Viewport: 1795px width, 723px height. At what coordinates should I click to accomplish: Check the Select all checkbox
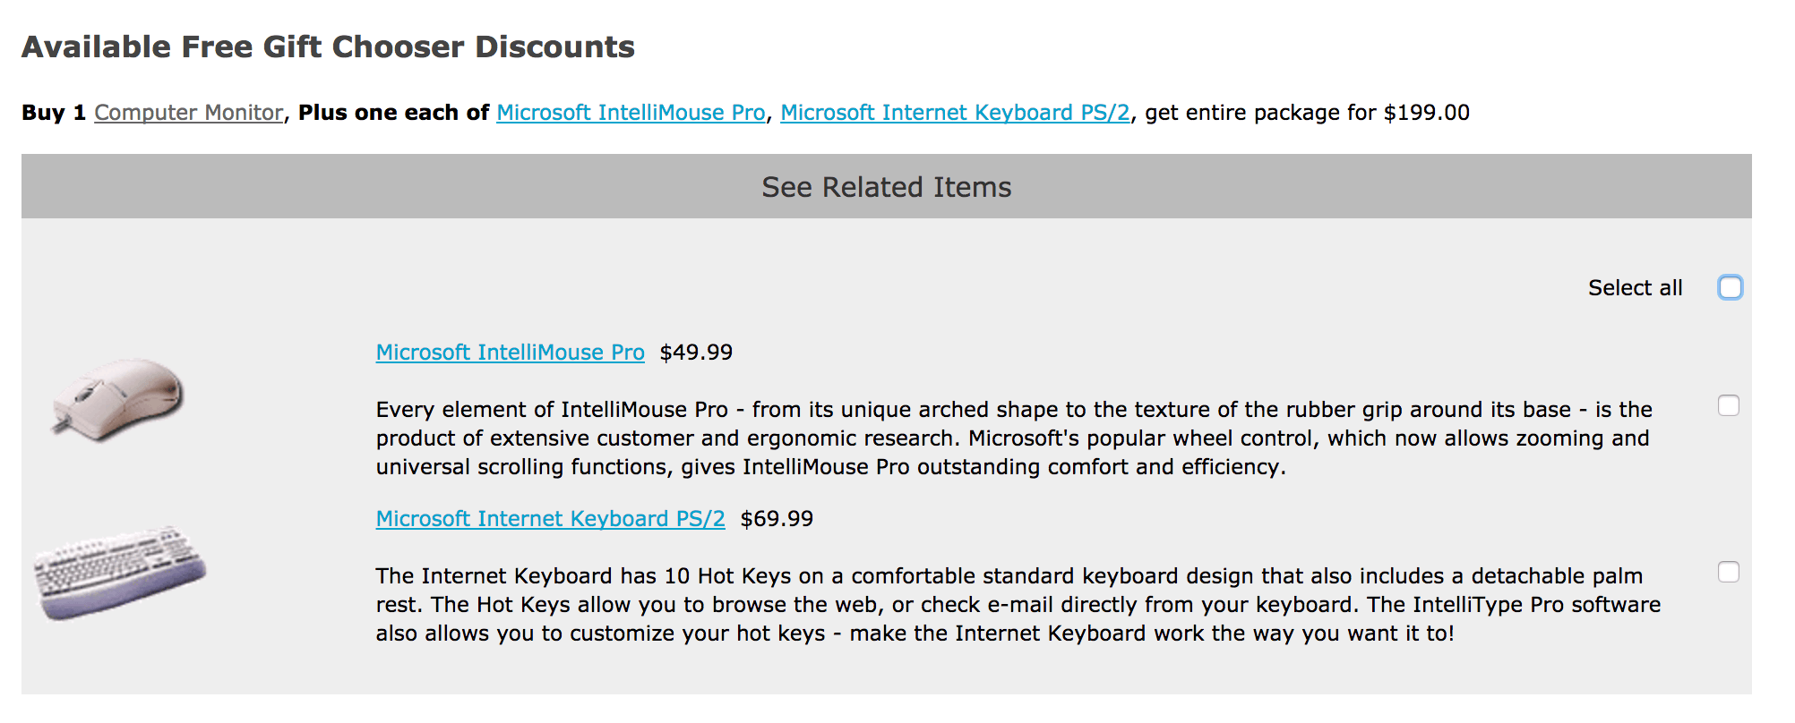click(x=1730, y=287)
